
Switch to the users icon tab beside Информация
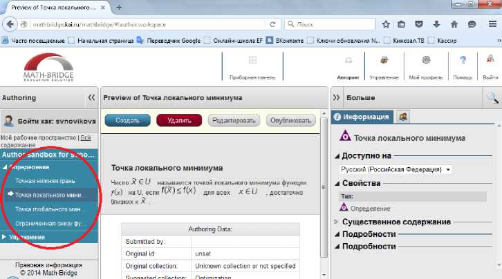pos(403,117)
